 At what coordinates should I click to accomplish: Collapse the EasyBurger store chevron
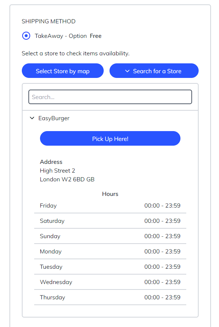pyautogui.click(x=32, y=118)
